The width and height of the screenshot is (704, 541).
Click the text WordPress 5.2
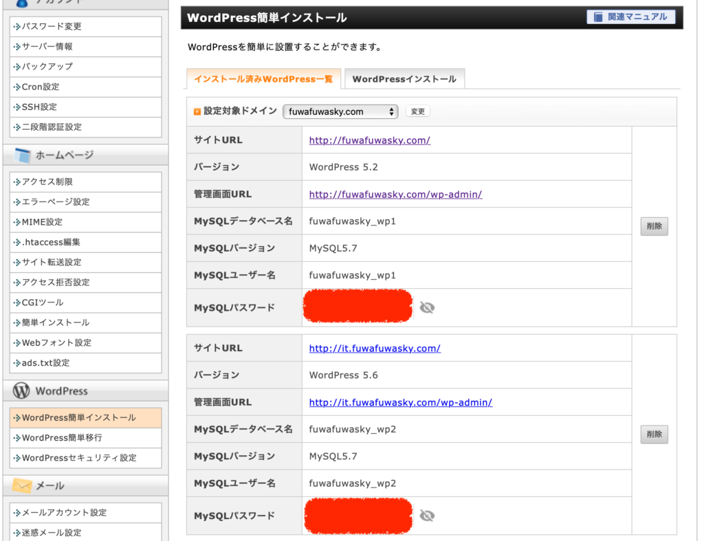point(344,167)
